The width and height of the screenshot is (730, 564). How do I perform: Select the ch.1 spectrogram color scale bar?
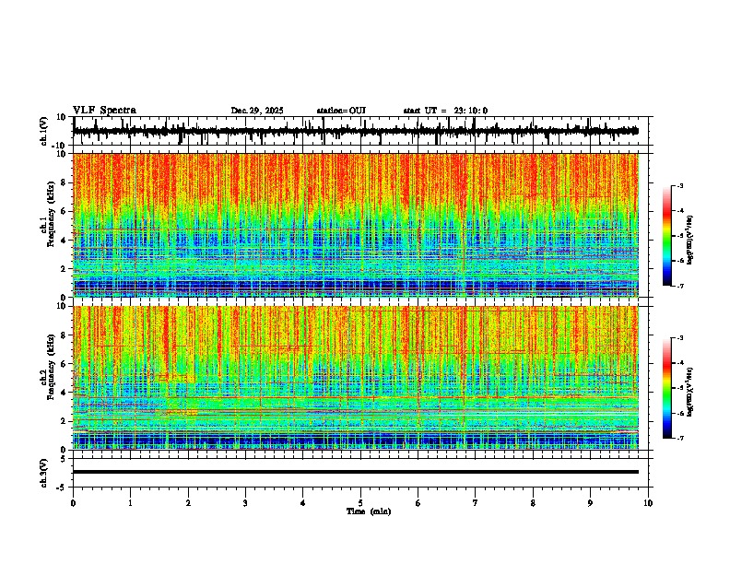(666, 236)
